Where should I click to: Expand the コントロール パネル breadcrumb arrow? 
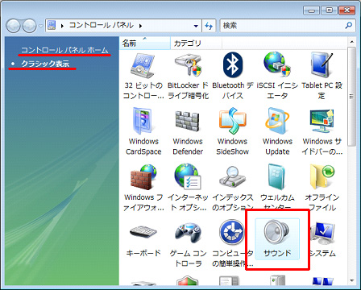point(140,26)
